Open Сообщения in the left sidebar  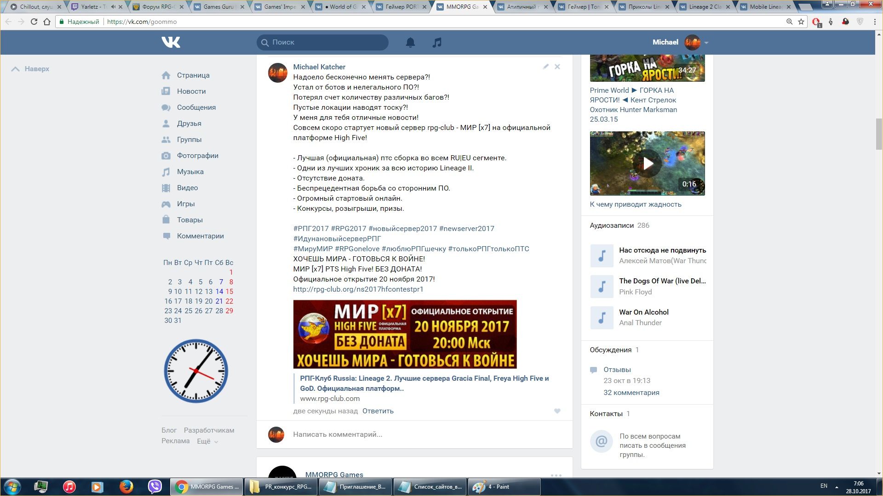pyautogui.click(x=196, y=107)
